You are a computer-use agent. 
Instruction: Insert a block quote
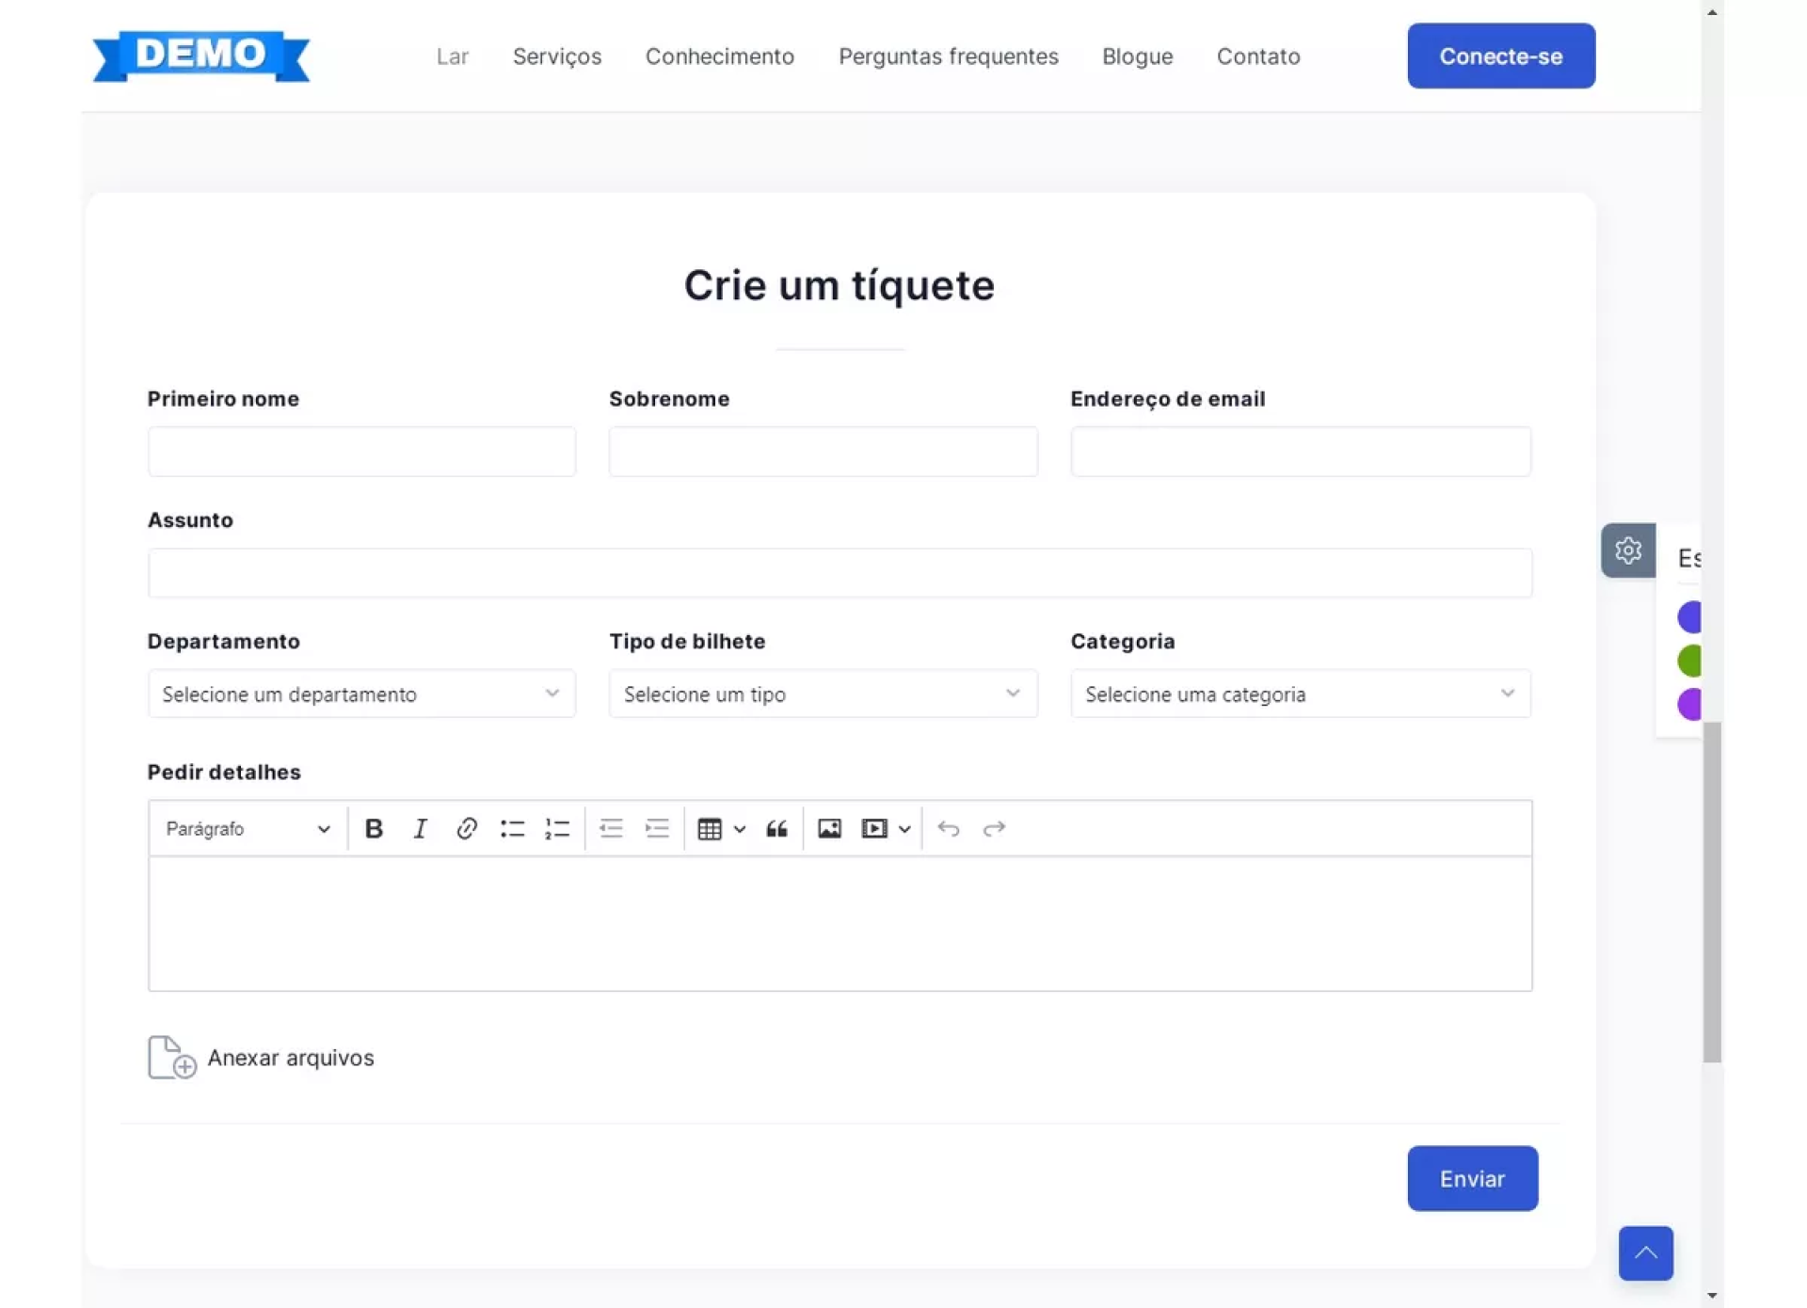click(x=776, y=829)
